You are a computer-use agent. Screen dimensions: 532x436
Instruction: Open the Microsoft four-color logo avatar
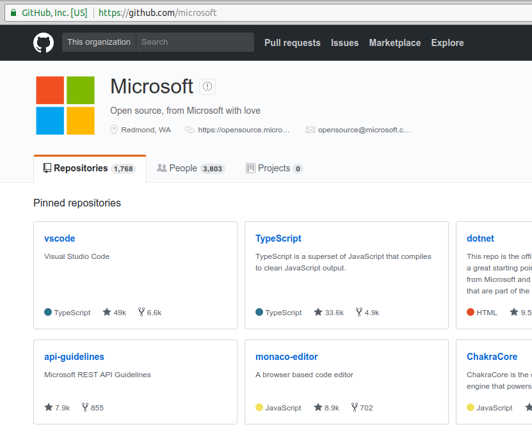(x=65, y=105)
